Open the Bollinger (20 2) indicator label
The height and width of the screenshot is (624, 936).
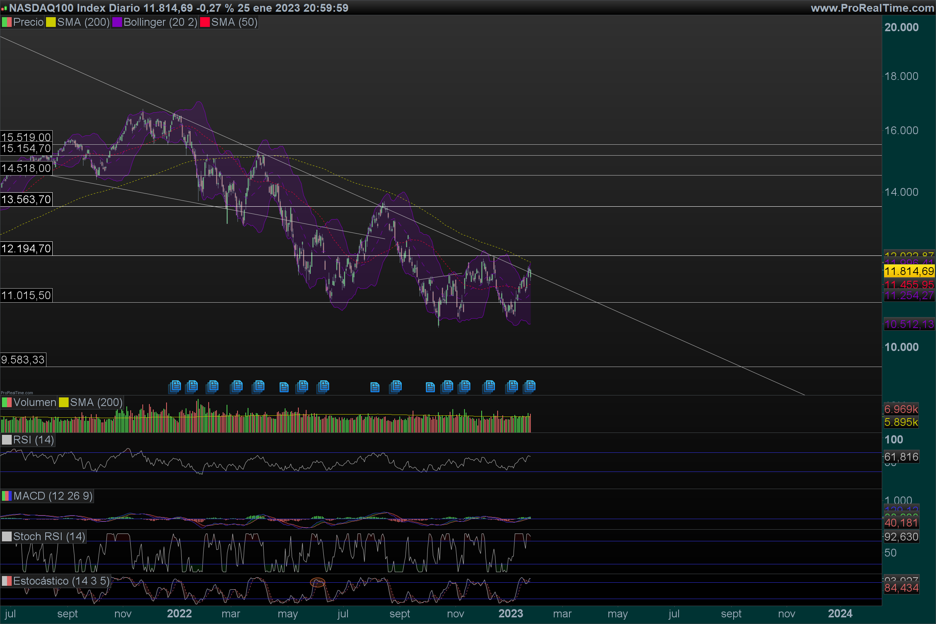pyautogui.click(x=160, y=22)
